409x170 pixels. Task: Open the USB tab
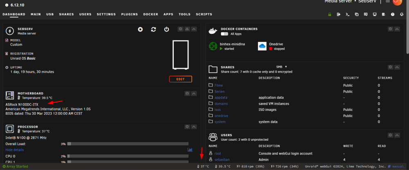click(x=50, y=14)
